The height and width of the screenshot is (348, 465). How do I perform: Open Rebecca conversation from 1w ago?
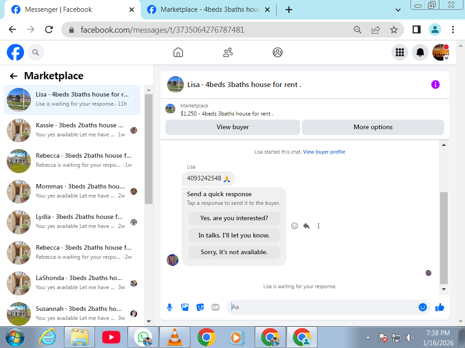point(72,161)
